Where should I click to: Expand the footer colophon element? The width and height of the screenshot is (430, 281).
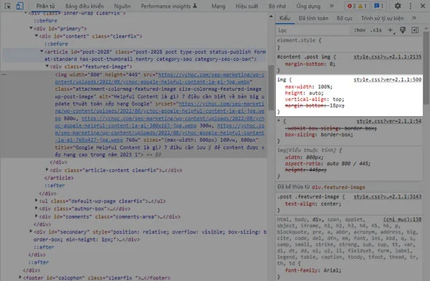20,277
